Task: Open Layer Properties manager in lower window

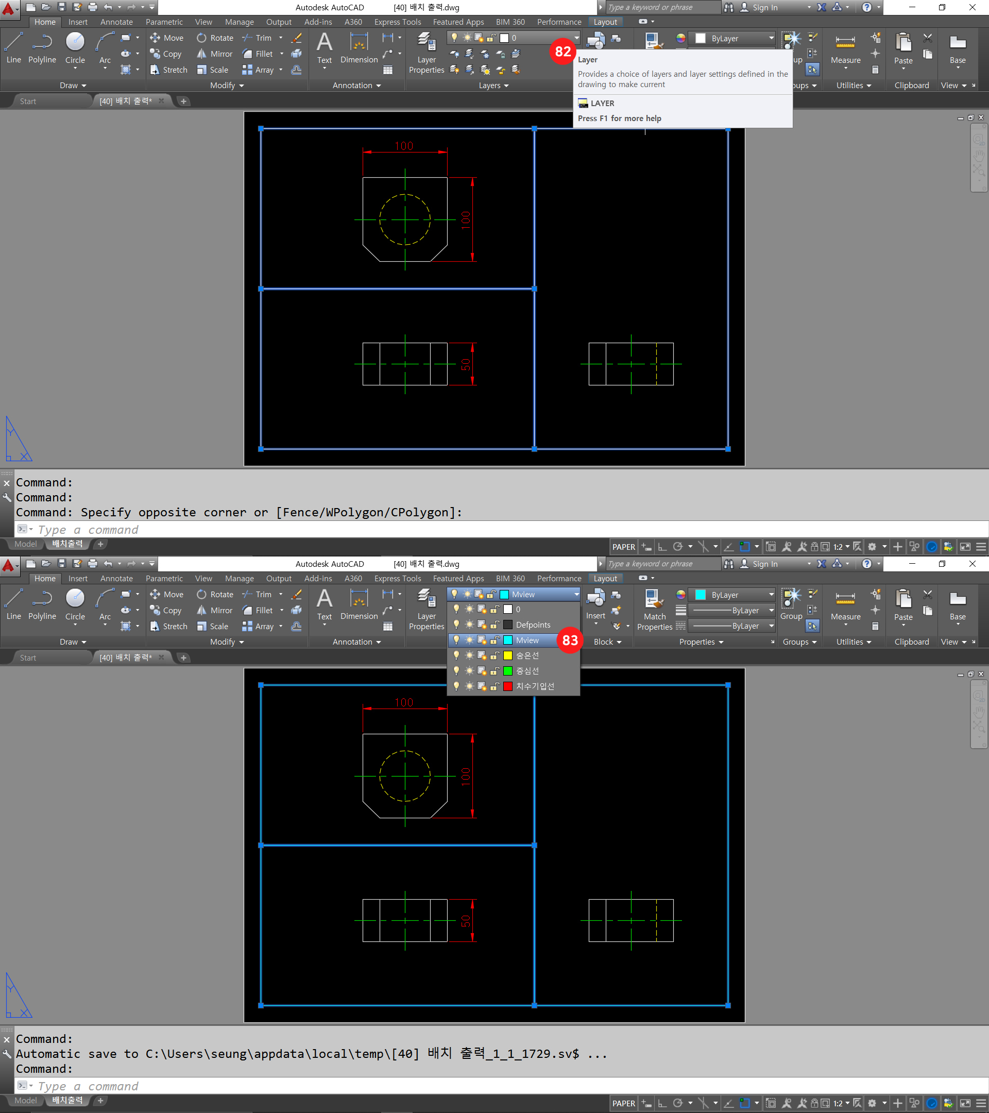Action: (x=426, y=610)
